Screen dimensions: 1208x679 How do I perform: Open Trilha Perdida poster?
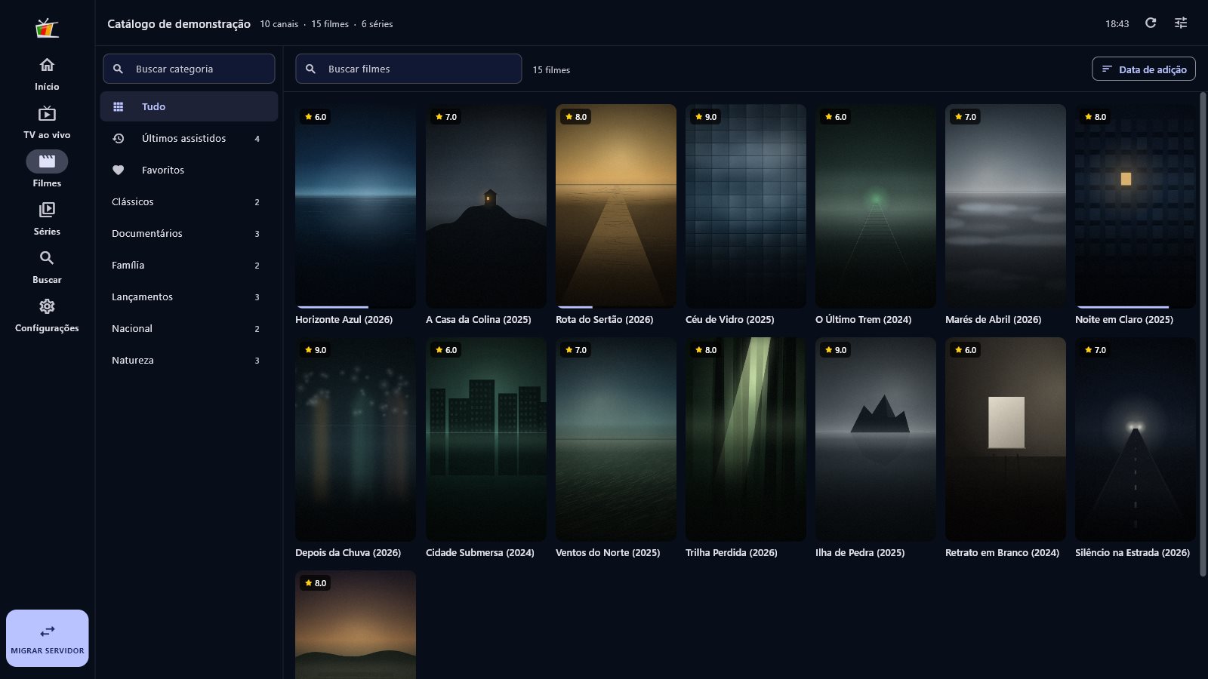click(x=746, y=439)
